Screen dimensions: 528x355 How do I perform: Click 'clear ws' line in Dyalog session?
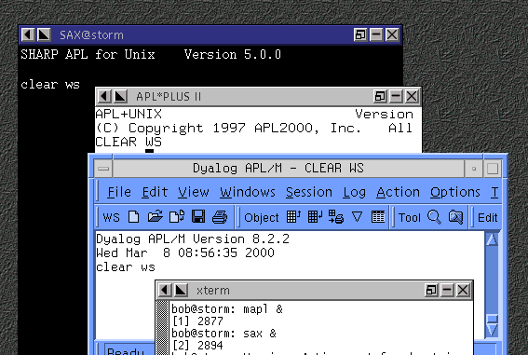point(126,267)
